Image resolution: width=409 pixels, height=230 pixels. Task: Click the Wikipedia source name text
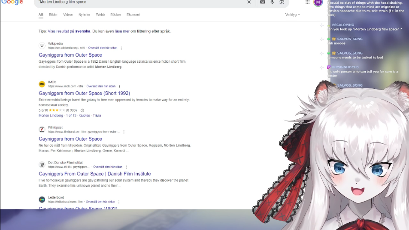point(55,44)
